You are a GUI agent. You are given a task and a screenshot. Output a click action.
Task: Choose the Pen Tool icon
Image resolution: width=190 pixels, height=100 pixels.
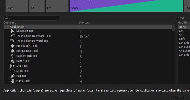point(13,76)
